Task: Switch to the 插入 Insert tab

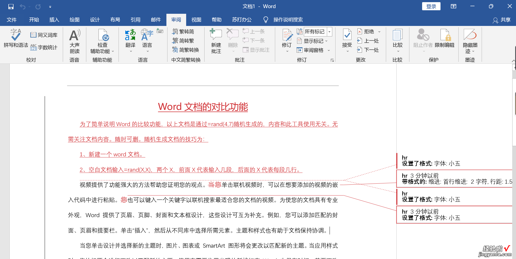Action: (x=54, y=20)
